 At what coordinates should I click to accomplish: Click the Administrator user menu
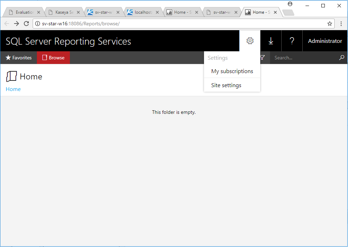pyautogui.click(x=325, y=41)
